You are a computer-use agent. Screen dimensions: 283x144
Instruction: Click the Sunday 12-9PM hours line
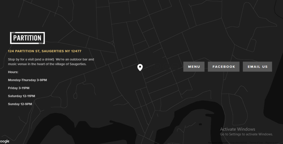[x=20, y=104]
